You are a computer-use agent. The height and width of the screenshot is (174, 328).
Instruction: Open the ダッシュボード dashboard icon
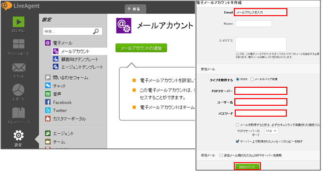click(x=18, y=44)
